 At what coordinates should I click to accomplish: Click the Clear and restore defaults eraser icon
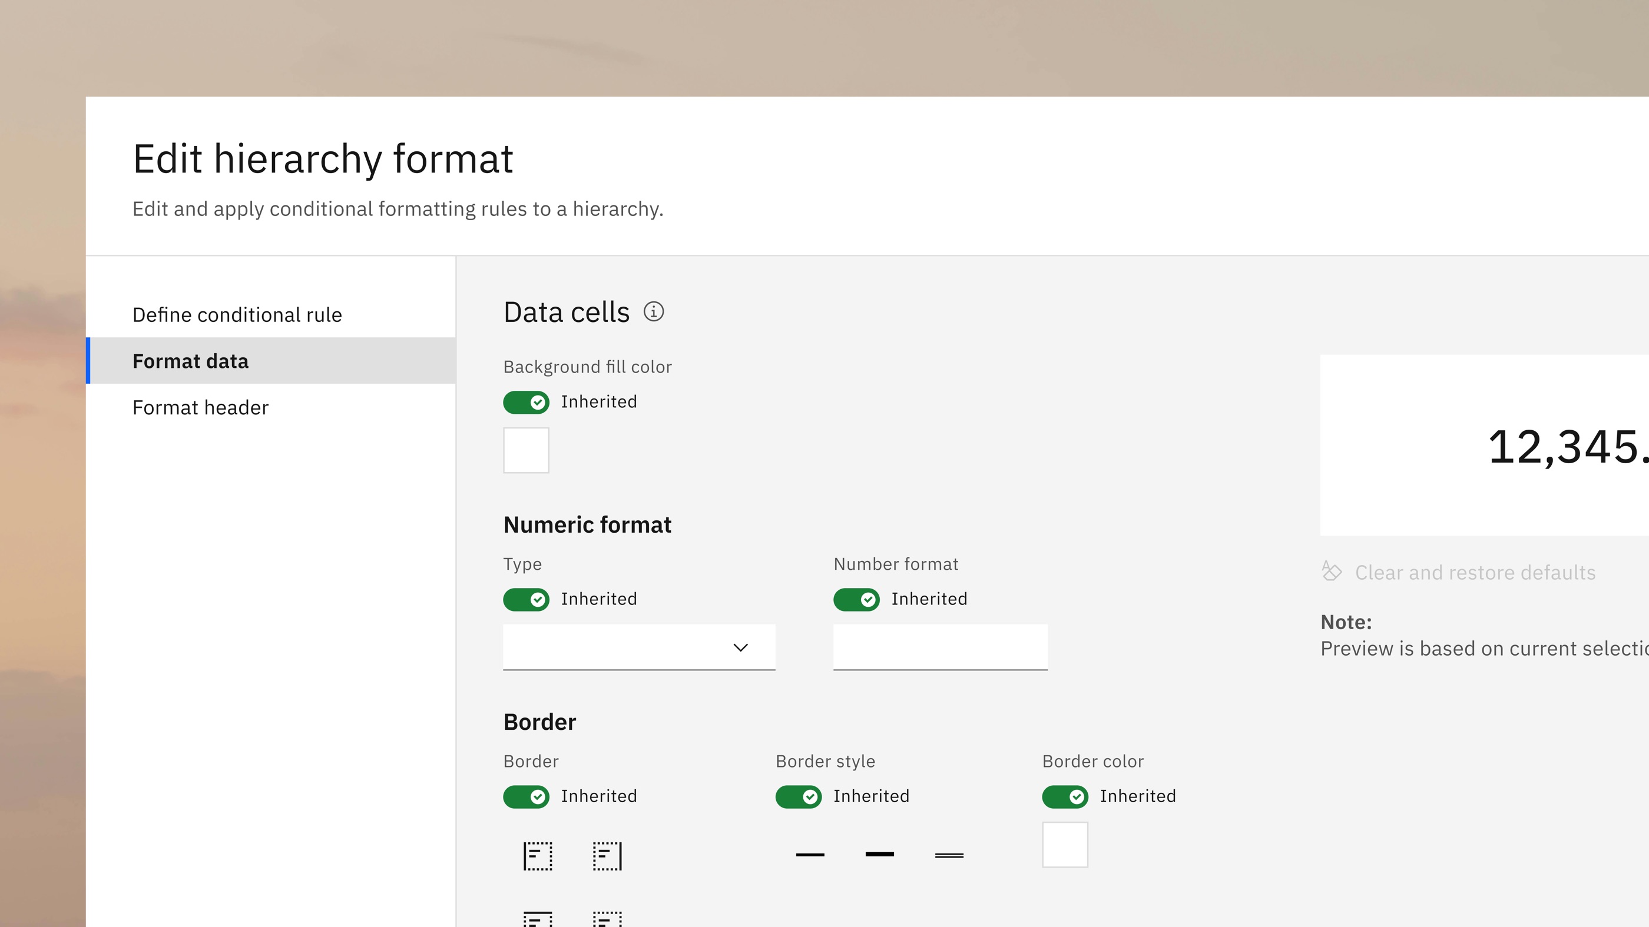(x=1332, y=571)
